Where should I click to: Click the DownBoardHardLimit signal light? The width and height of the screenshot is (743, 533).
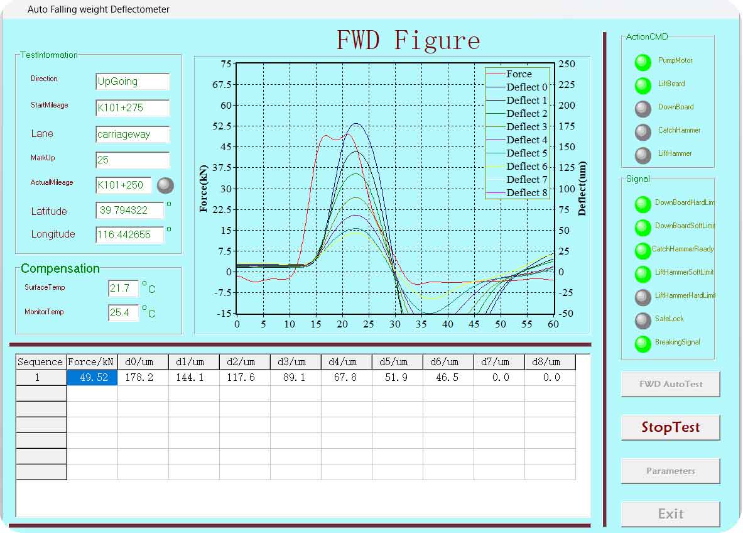coord(643,204)
